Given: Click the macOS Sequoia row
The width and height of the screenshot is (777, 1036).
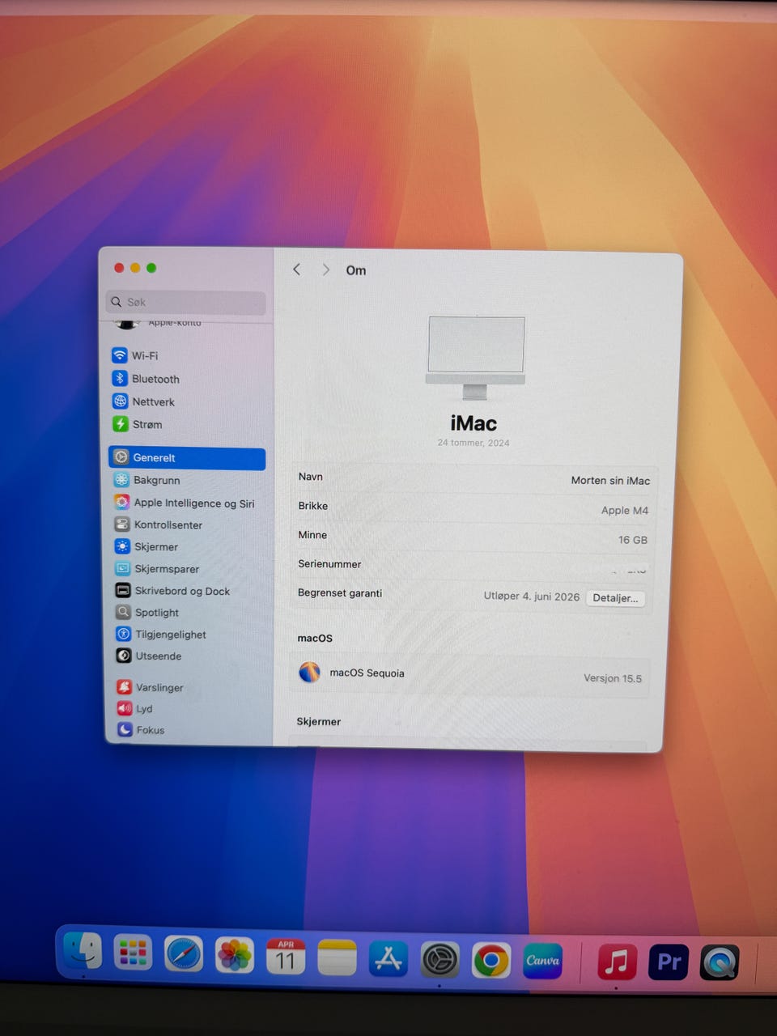Looking at the screenshot, I should coord(470,675).
